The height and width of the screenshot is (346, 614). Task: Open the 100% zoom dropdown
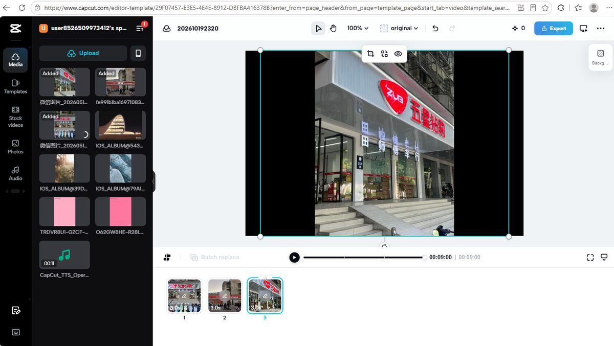click(358, 28)
